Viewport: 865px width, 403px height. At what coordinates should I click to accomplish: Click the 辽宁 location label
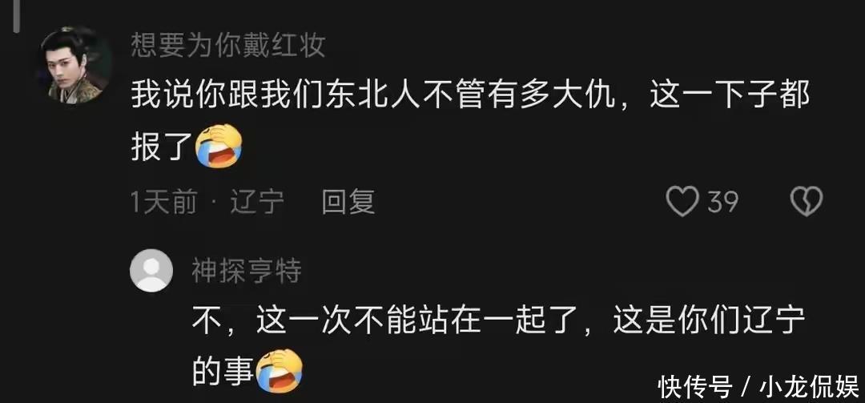257,202
